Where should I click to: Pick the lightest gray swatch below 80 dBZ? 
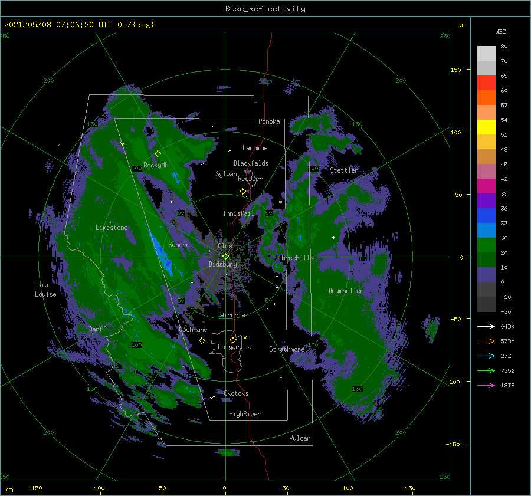(x=486, y=54)
